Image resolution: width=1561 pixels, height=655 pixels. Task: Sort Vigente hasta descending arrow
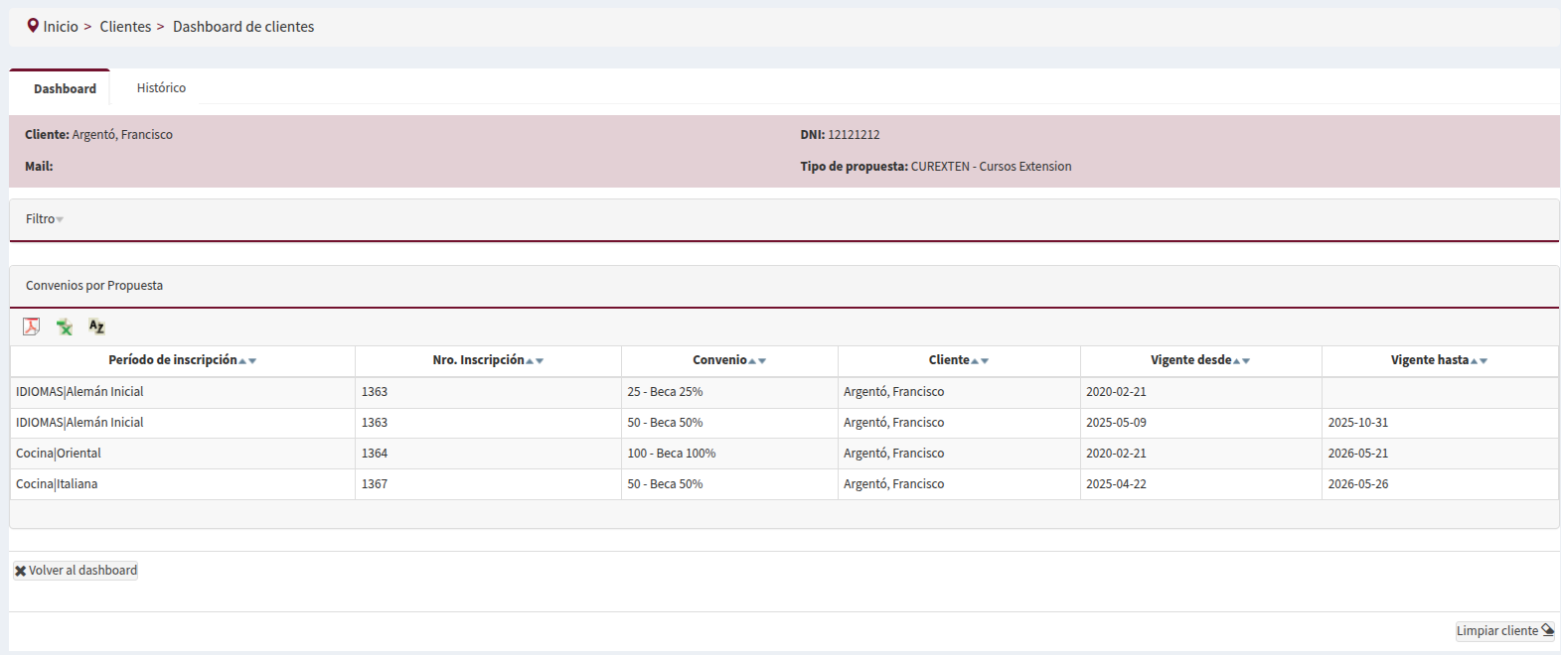(1483, 361)
